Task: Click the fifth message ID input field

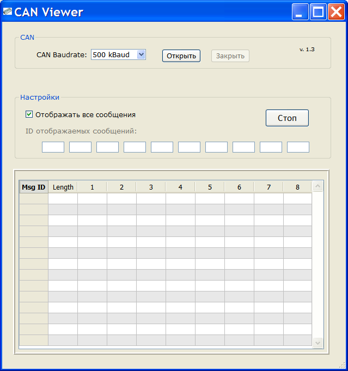Action: point(162,147)
